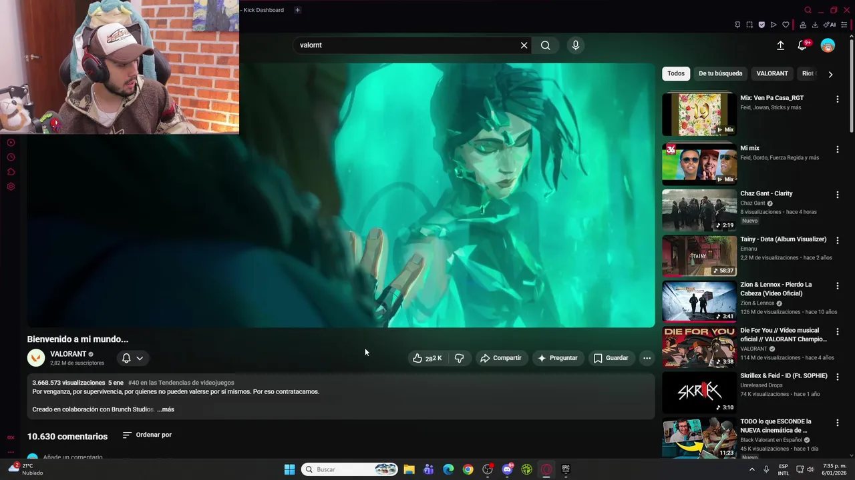The width and height of the screenshot is (855, 480).
Task: Click the magnifier search button beside the box
Action: [x=546, y=45]
